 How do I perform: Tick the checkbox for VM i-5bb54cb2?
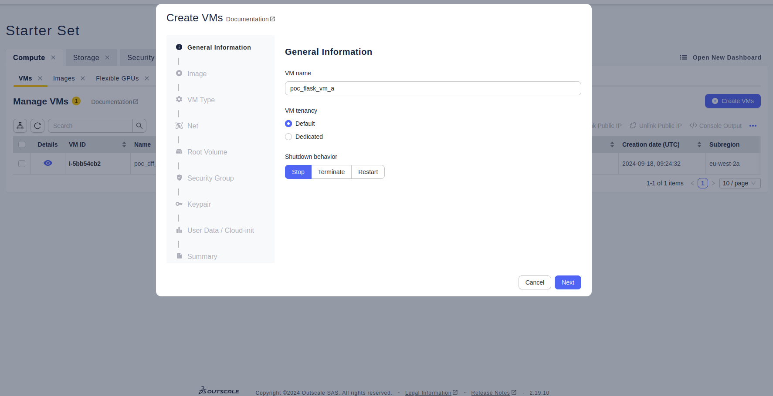22,164
